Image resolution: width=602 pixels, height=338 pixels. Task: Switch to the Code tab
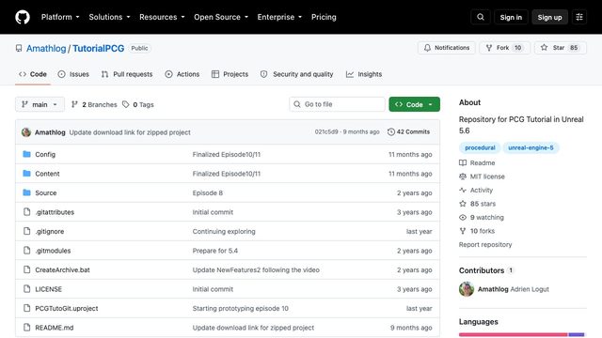pos(33,74)
